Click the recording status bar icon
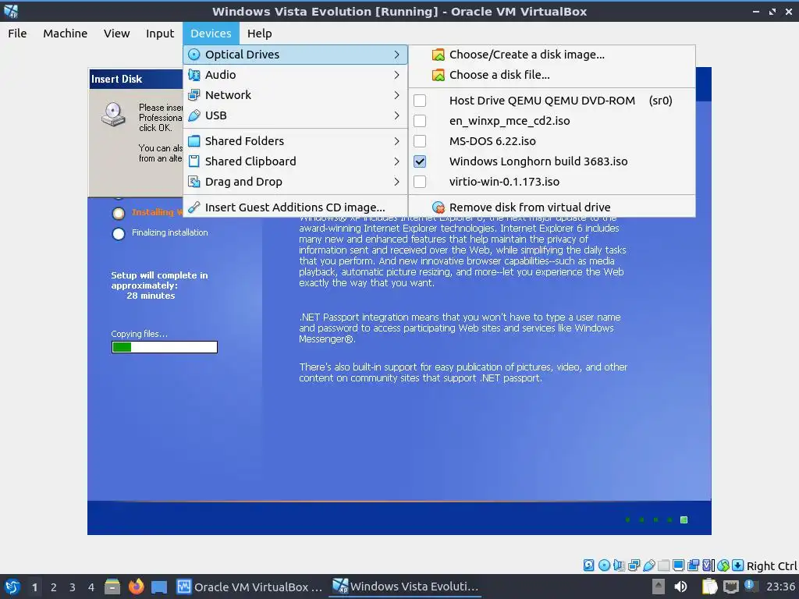Screen dimensions: 799x599 click(693, 565)
